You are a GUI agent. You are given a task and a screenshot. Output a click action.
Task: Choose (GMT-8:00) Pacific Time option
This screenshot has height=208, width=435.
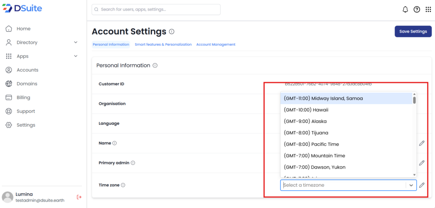click(311, 144)
